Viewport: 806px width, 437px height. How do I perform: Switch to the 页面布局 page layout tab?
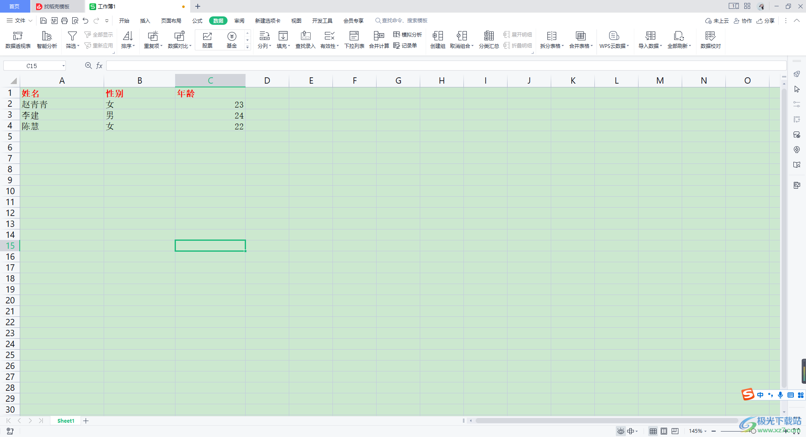pyautogui.click(x=171, y=21)
